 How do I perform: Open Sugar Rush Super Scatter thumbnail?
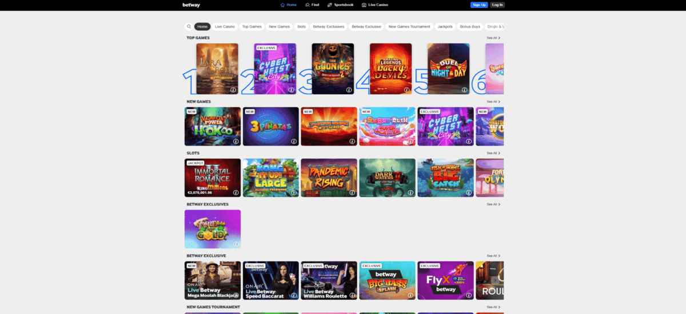(x=388, y=126)
